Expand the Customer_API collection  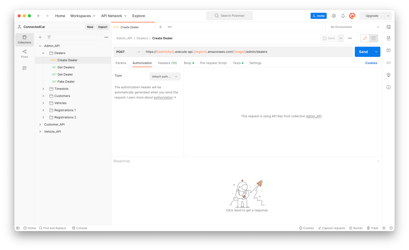(40, 124)
